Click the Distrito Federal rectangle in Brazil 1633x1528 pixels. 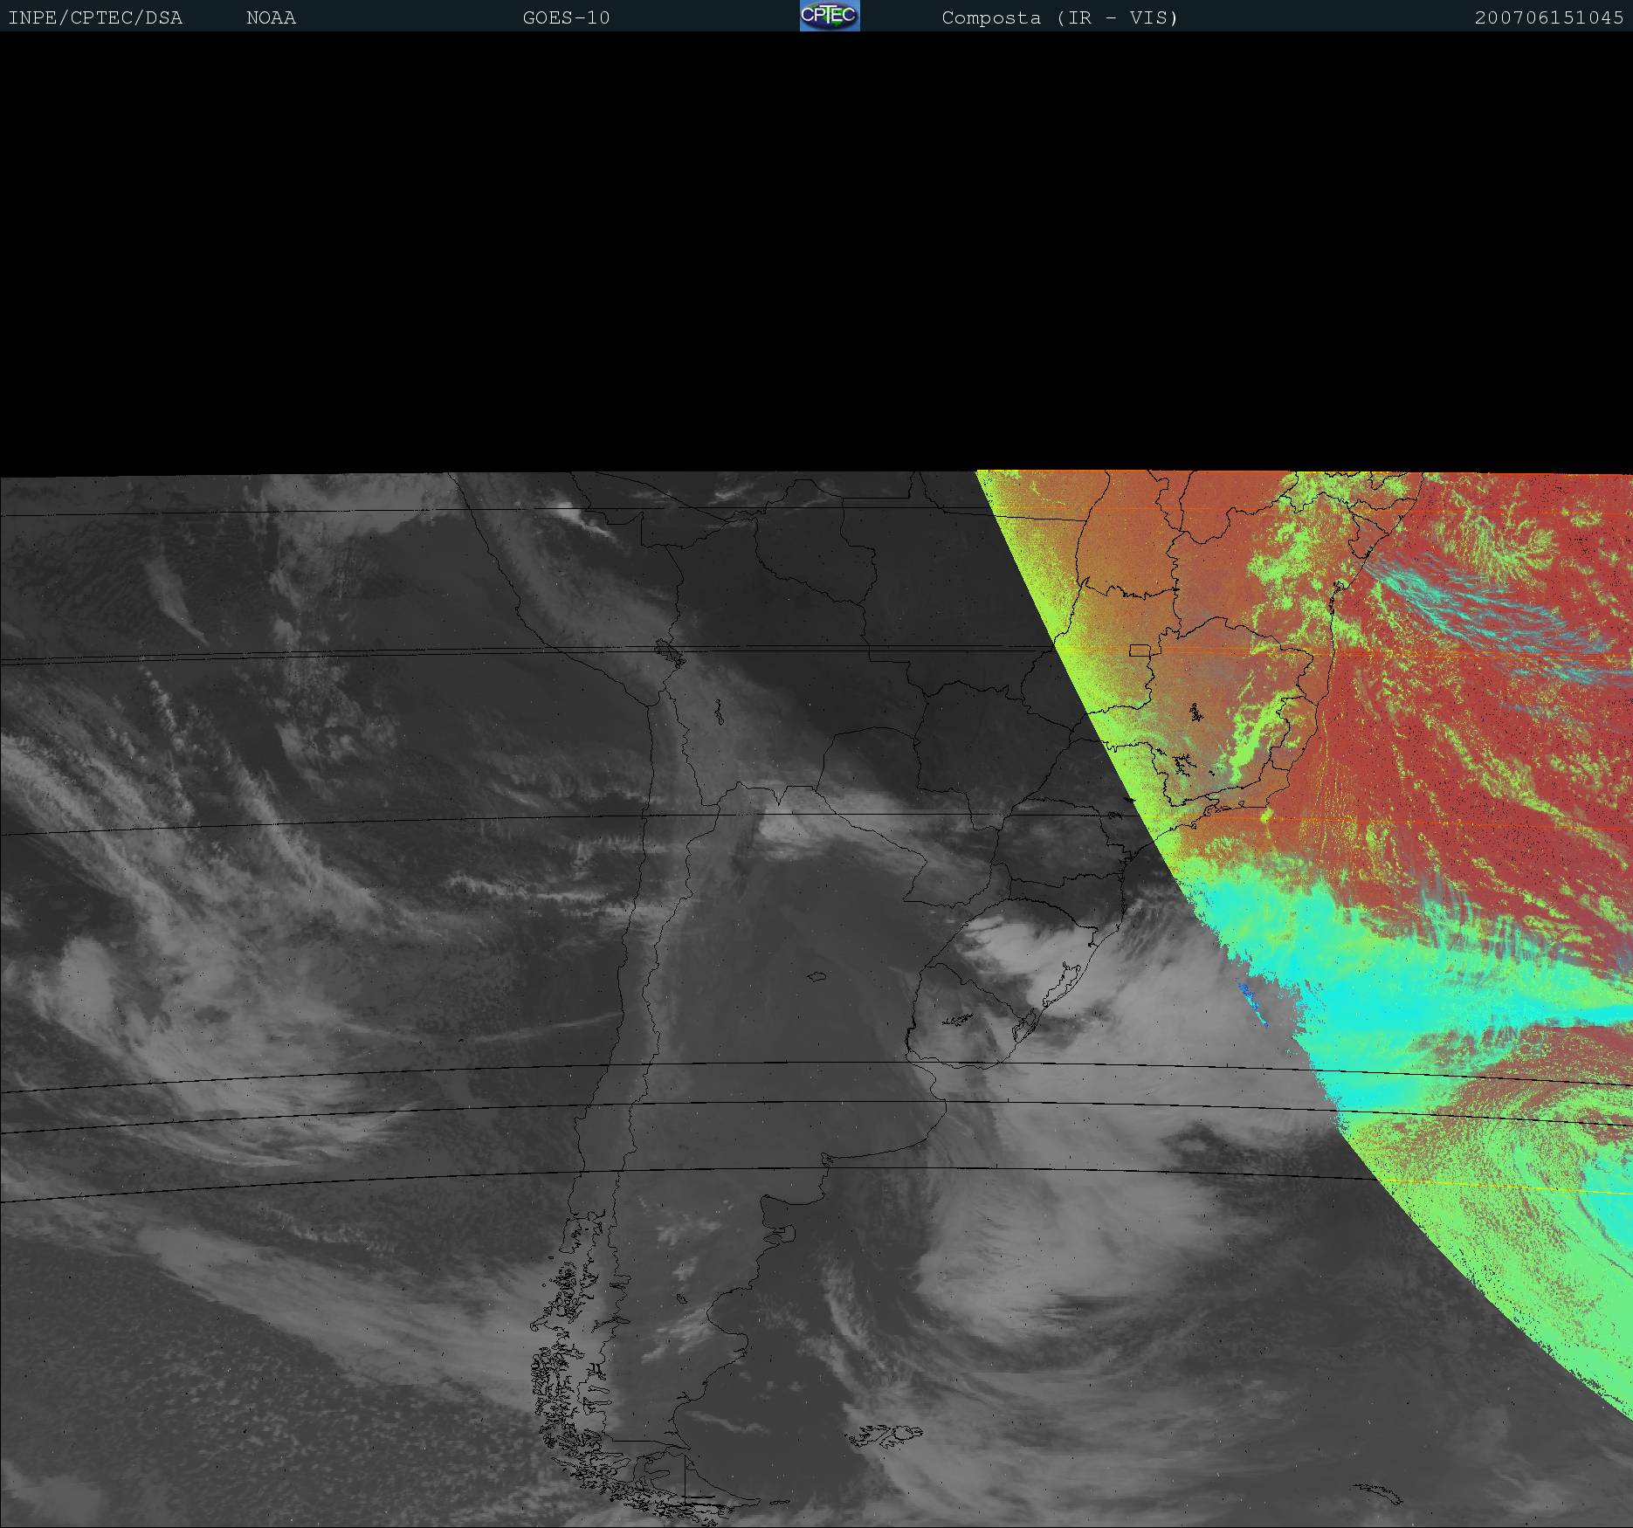click(x=1139, y=650)
